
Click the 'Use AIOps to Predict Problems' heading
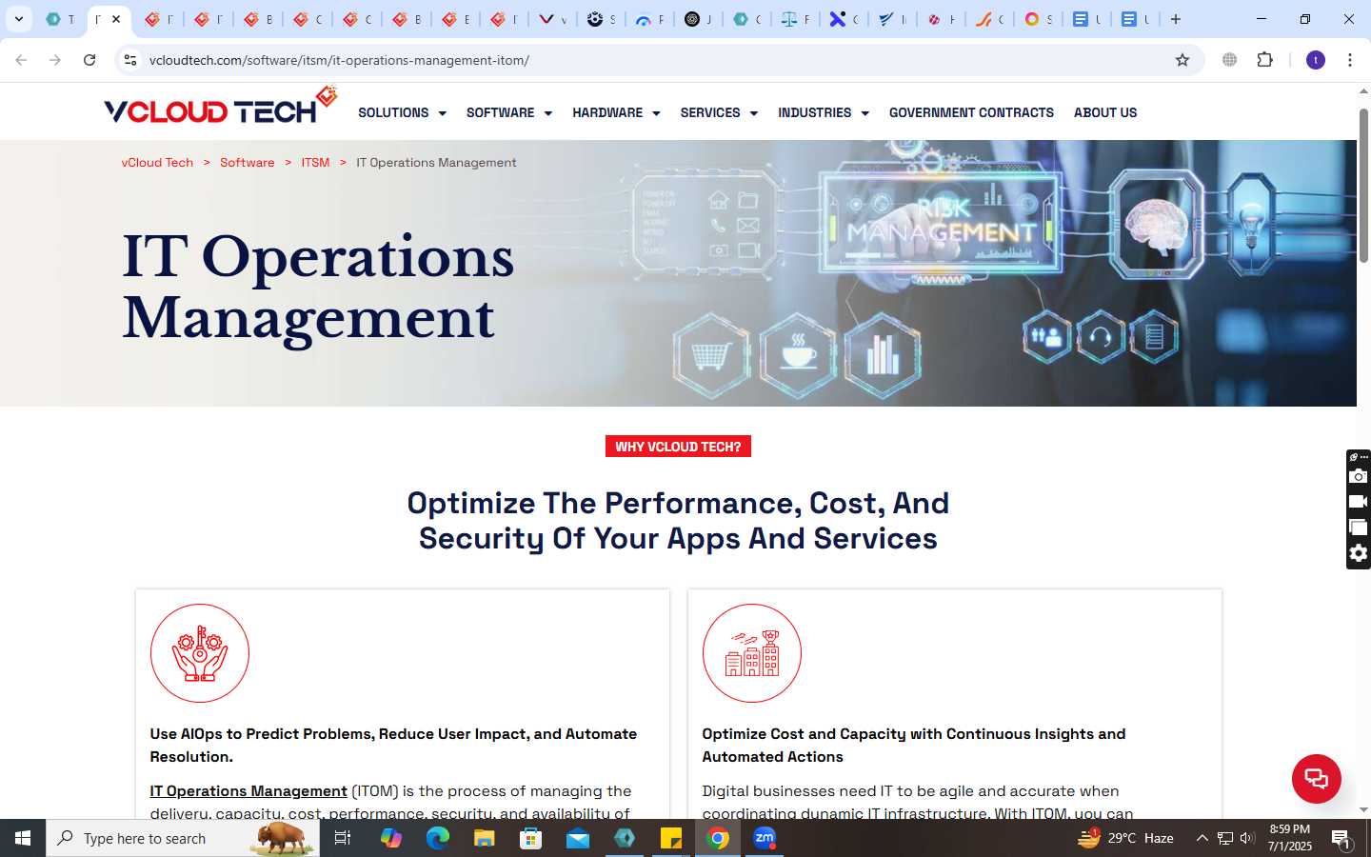pyautogui.click(x=393, y=745)
